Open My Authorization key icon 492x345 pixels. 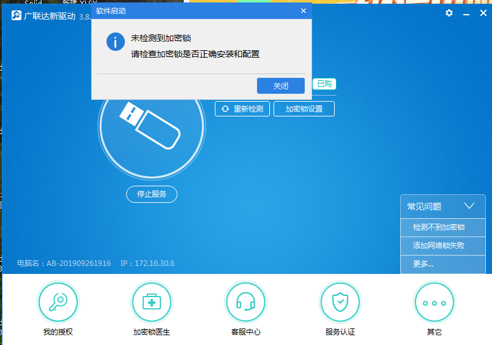click(x=58, y=302)
